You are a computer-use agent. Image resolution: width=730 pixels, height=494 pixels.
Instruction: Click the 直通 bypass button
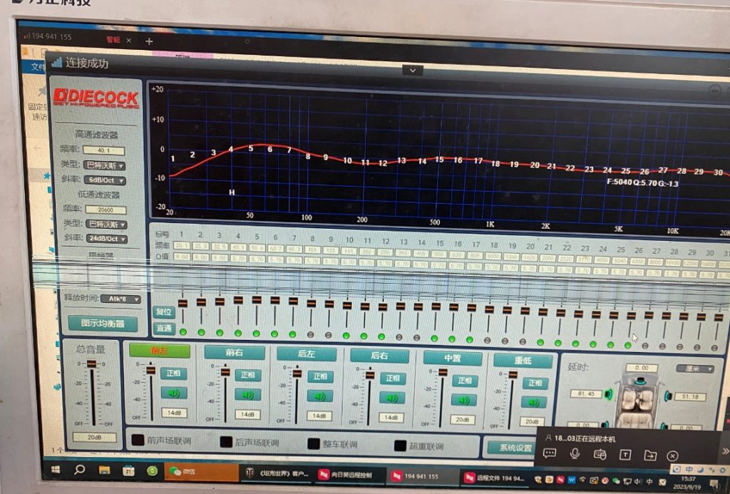pos(164,328)
